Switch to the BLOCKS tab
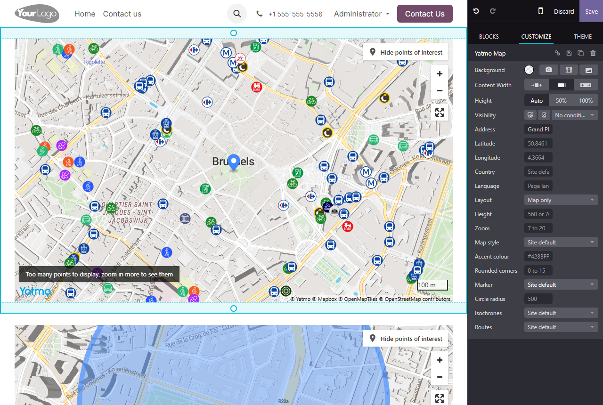 point(489,36)
